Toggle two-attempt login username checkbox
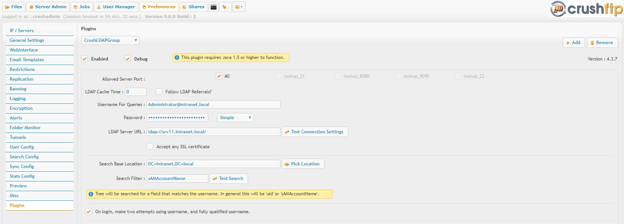The height and width of the screenshot is (224, 624). point(89,211)
